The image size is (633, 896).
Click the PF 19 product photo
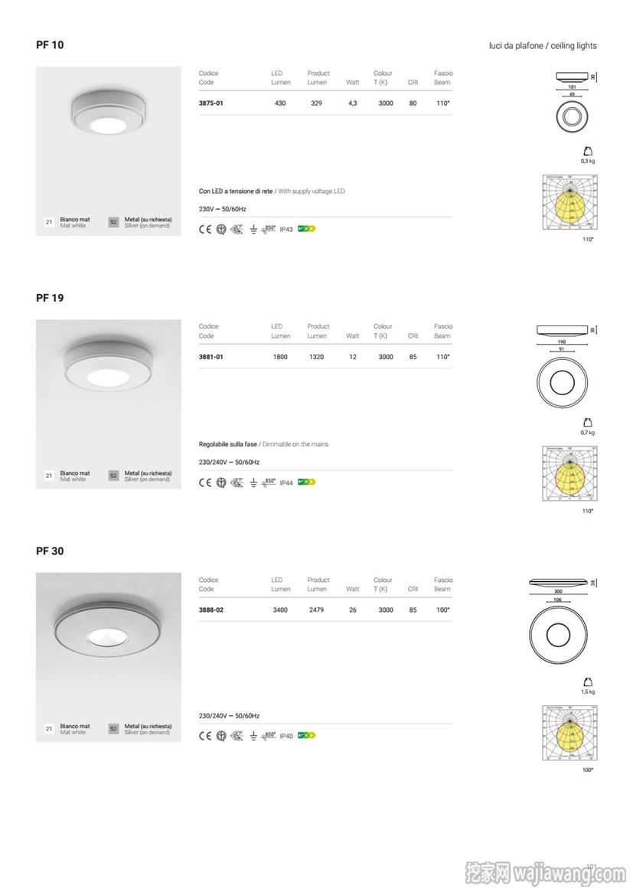tap(109, 404)
